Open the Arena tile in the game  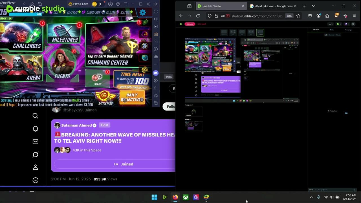21,68
